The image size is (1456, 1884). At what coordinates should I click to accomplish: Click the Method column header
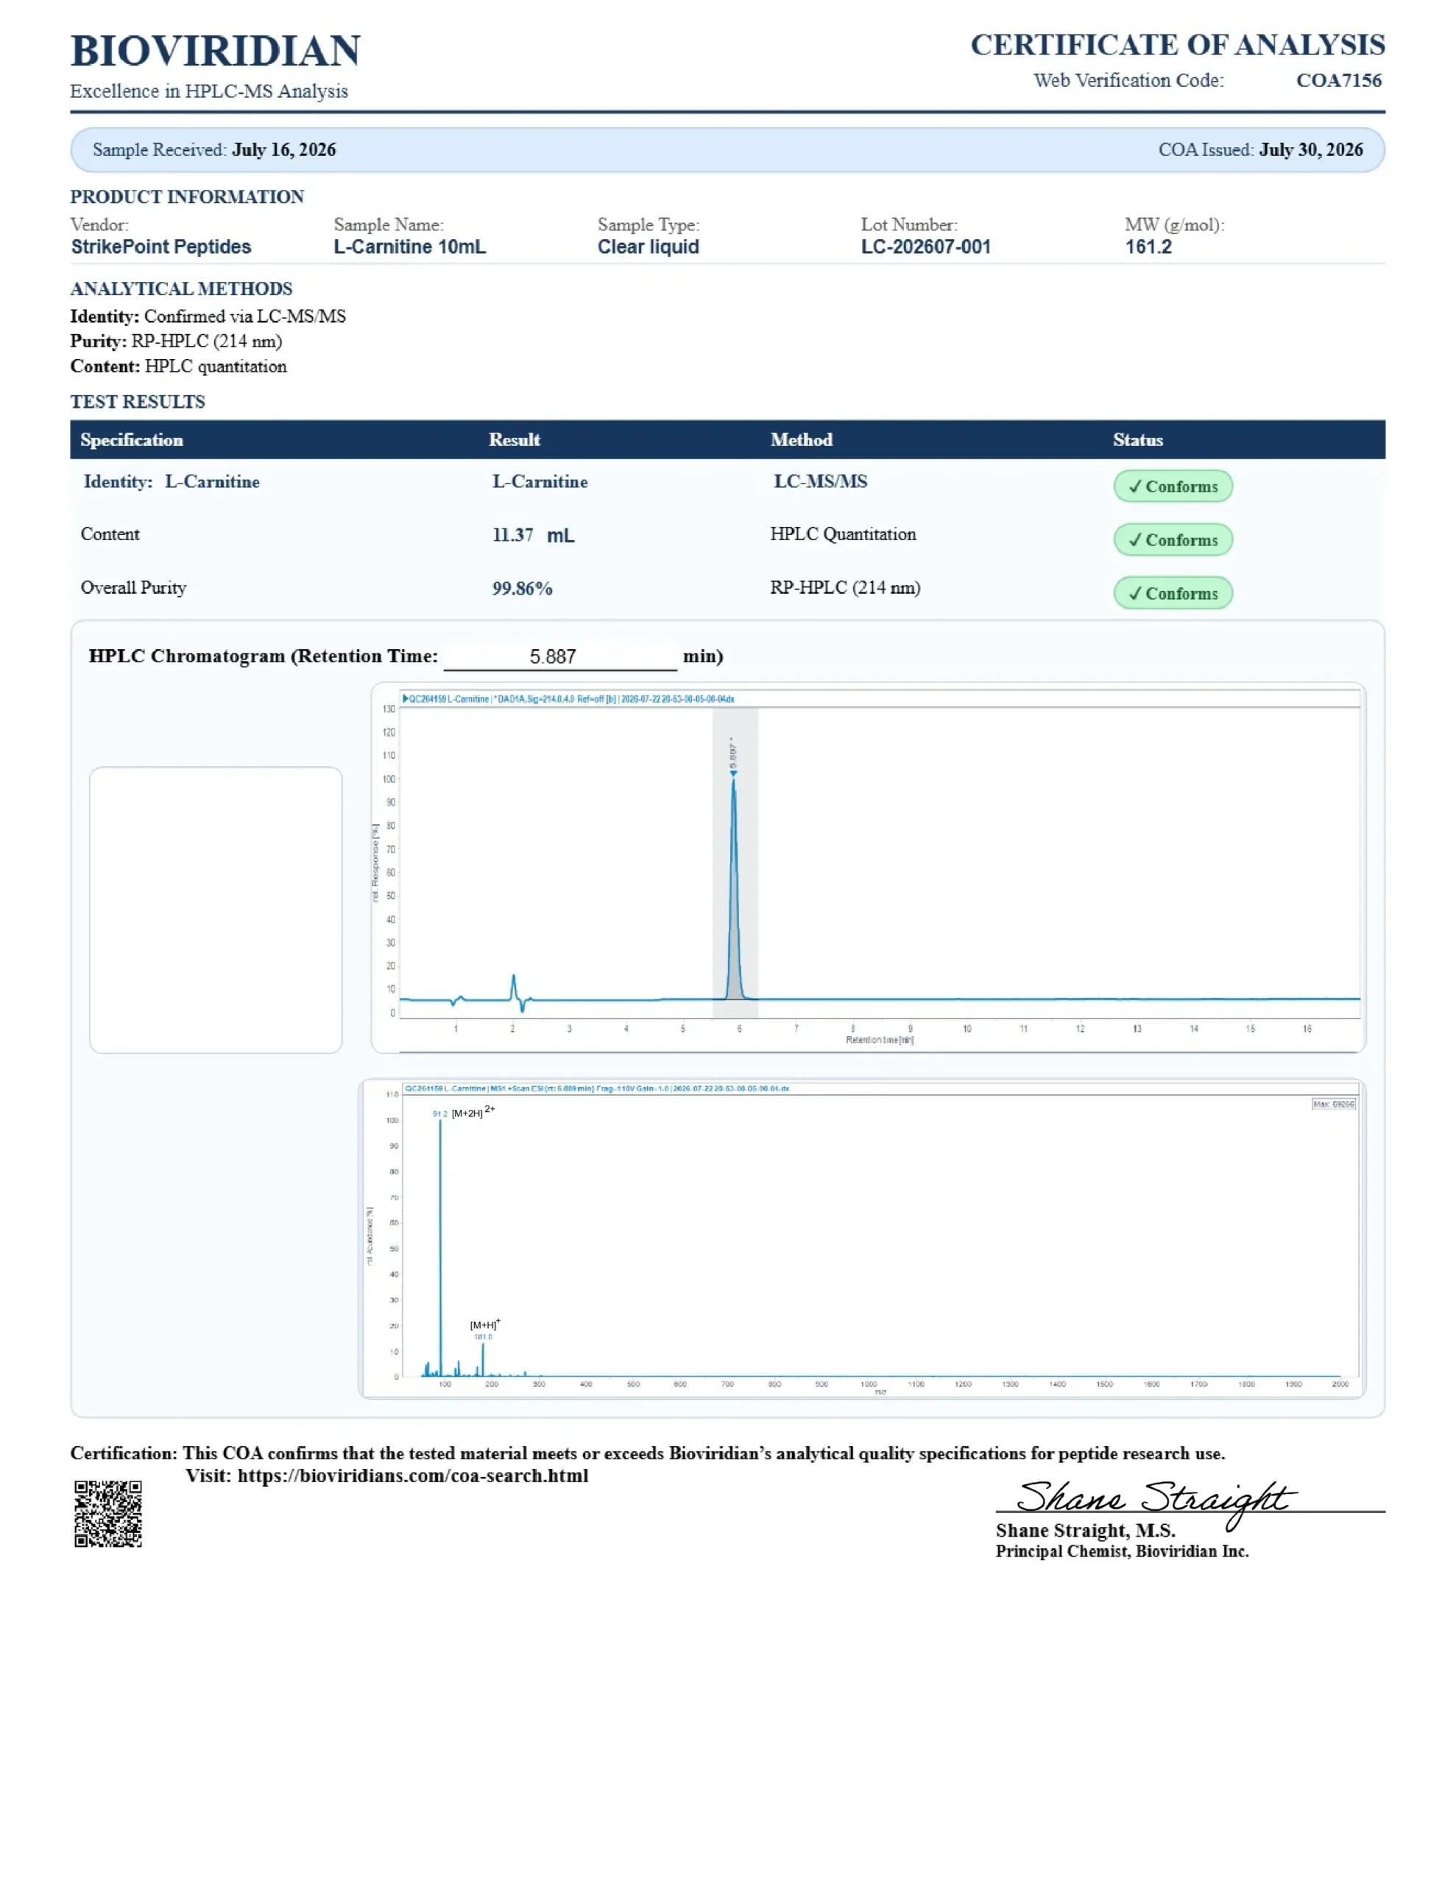pyautogui.click(x=801, y=440)
